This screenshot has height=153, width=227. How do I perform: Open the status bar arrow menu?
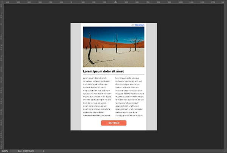pyautogui.click(x=43, y=151)
